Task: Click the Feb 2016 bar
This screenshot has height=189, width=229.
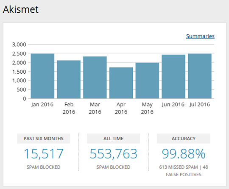Action: pyautogui.click(x=69, y=79)
